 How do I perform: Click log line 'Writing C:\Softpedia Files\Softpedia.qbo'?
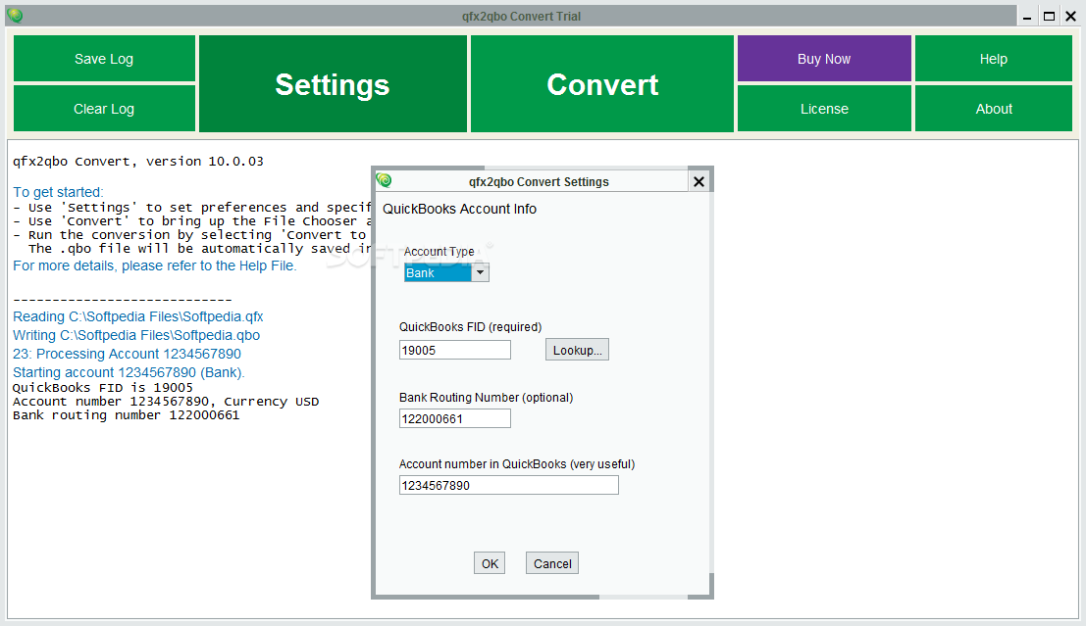[136, 335]
